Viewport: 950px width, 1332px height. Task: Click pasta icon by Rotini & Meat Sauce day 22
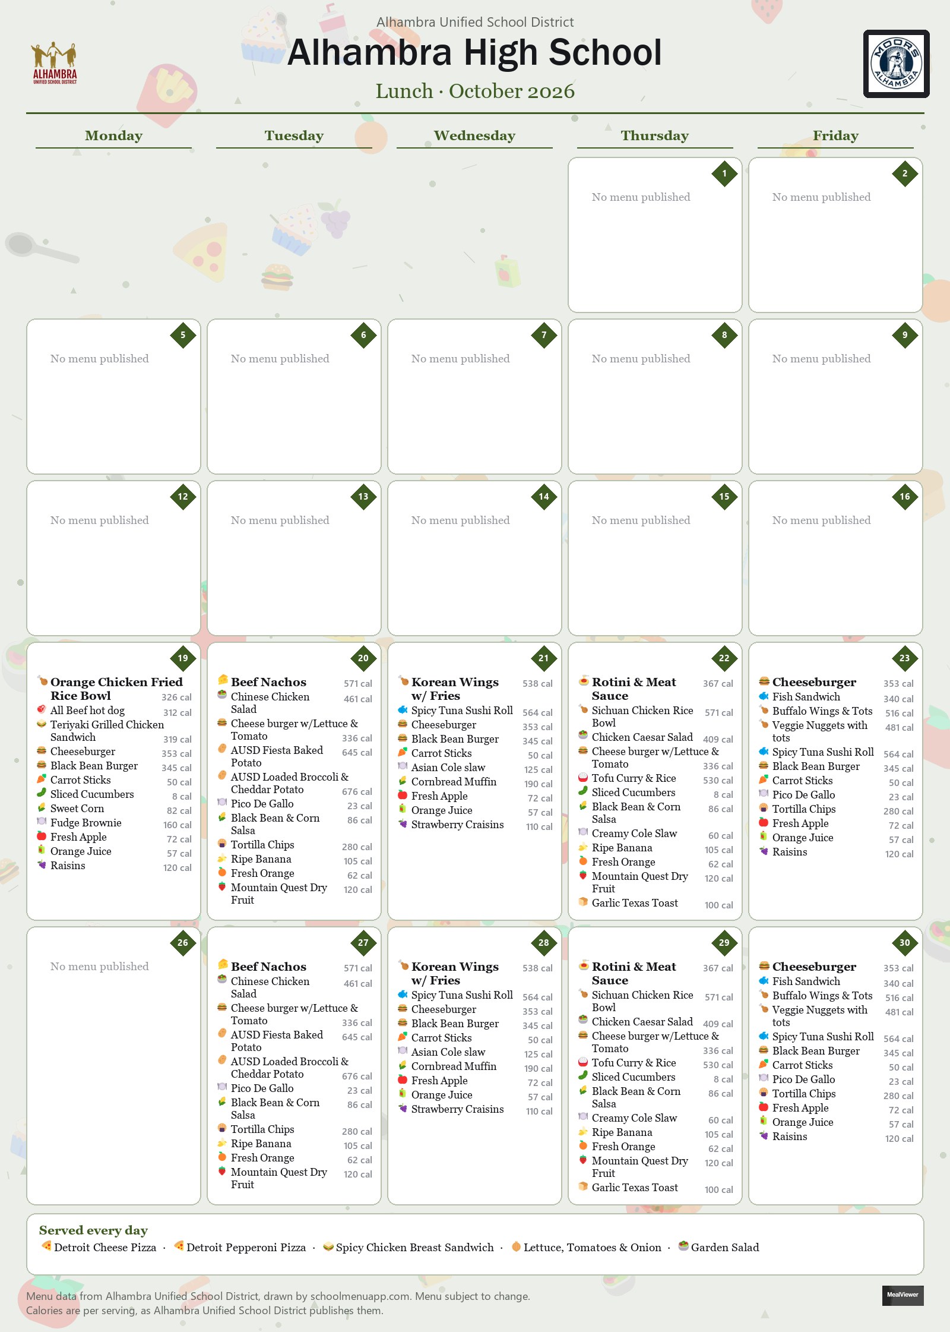coord(584,680)
